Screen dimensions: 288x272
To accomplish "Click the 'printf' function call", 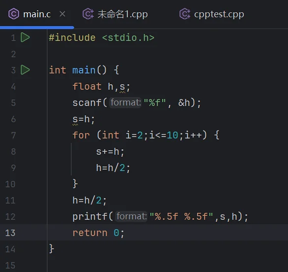I will [90, 217].
